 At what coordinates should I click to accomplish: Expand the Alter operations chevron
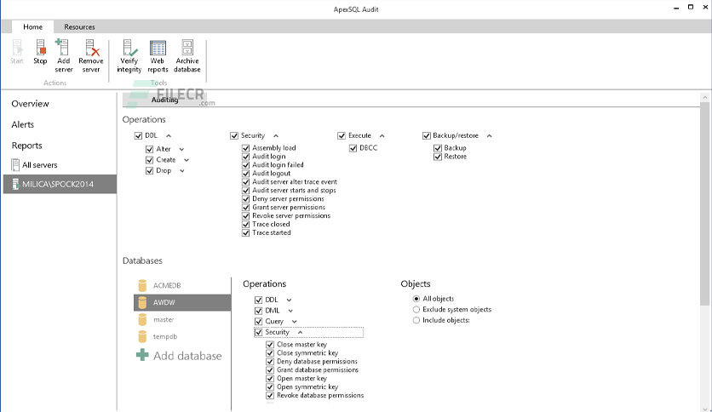tap(181, 149)
